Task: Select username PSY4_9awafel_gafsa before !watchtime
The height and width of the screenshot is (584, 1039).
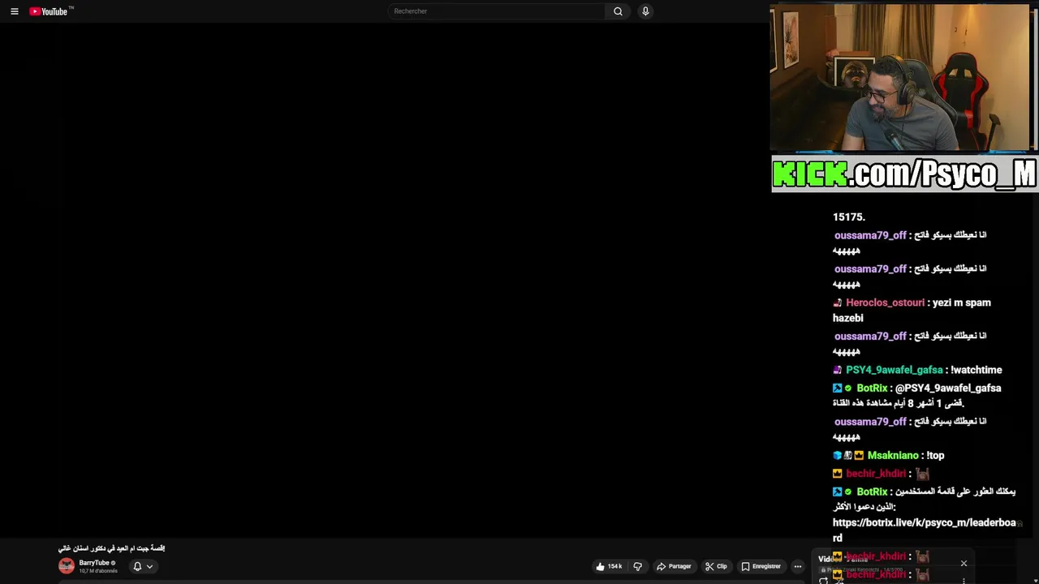Action: click(894, 370)
